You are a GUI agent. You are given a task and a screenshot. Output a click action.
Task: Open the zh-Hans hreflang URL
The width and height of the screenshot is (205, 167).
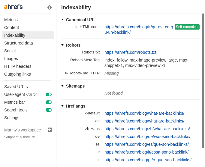[147, 129]
